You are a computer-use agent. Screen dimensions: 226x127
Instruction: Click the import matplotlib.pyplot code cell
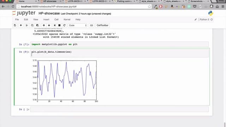[119, 44]
